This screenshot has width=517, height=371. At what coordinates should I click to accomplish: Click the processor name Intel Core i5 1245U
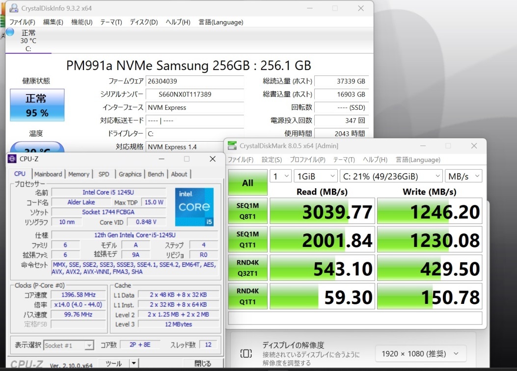pos(109,192)
